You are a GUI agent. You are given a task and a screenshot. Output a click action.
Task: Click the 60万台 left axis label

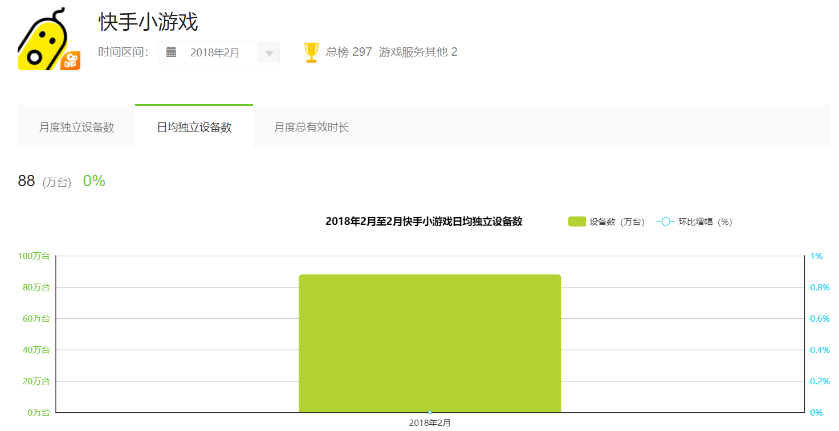[x=36, y=319]
